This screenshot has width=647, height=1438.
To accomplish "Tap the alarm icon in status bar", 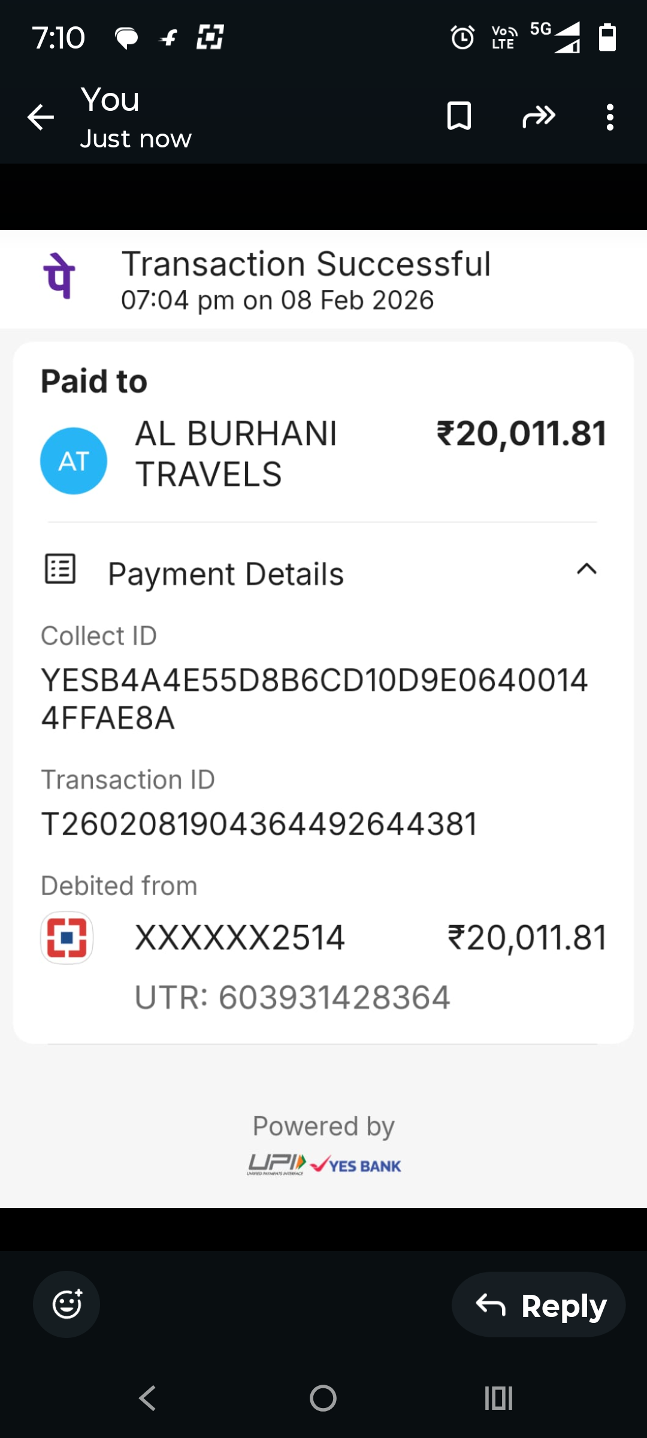I will click(x=462, y=38).
